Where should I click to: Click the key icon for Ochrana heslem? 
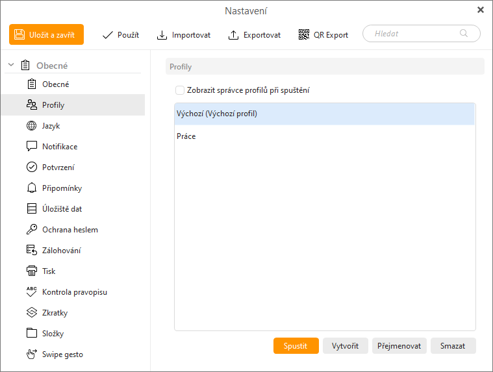click(x=31, y=230)
